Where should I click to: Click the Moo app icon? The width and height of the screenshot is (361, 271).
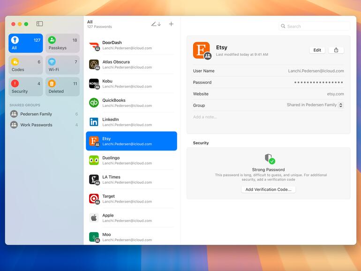coord(94,237)
